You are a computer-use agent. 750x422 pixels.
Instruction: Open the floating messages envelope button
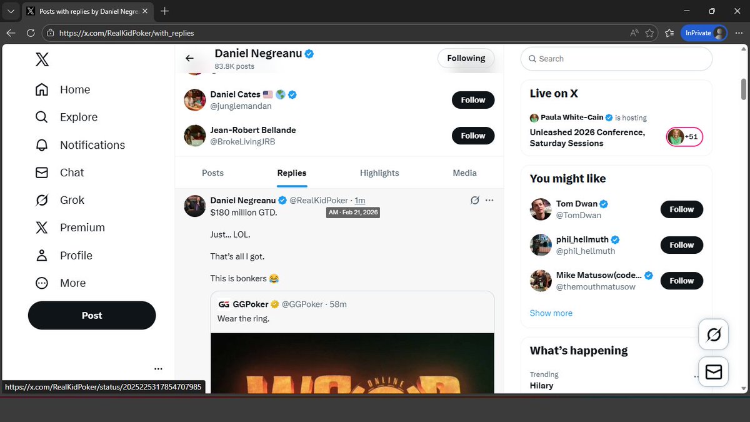pos(713,372)
